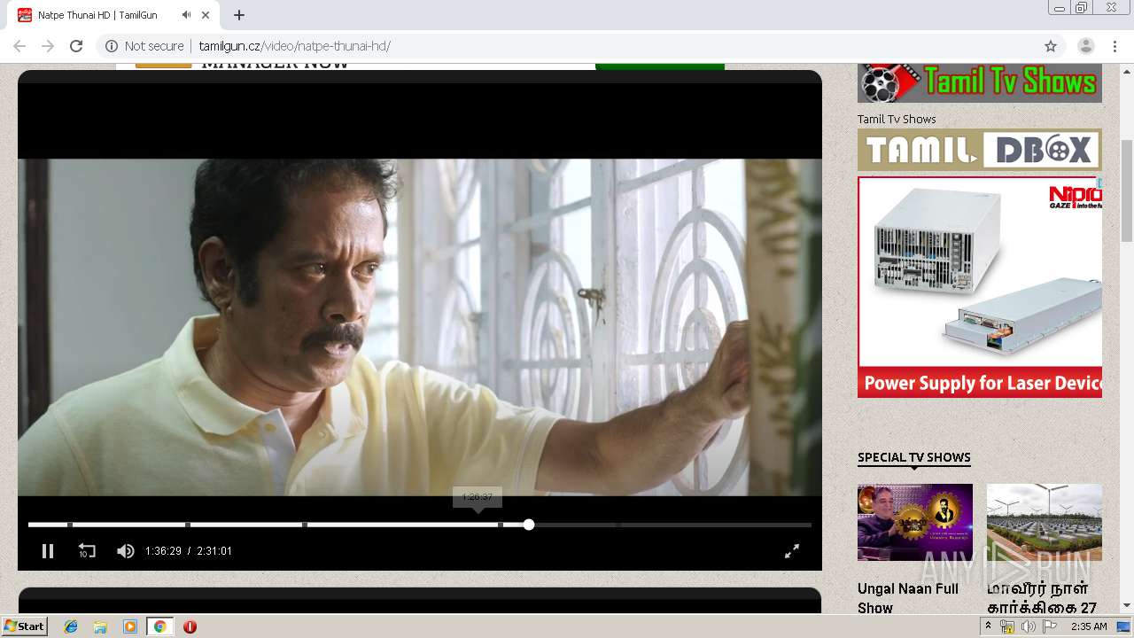1134x638 pixels.
Task: Open system volume tray icon
Action: (1028, 626)
